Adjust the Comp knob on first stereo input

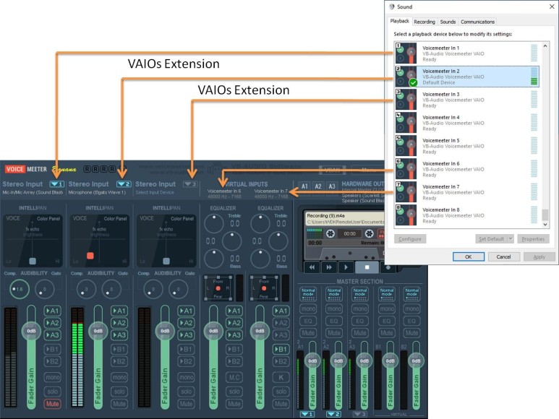[20, 289]
